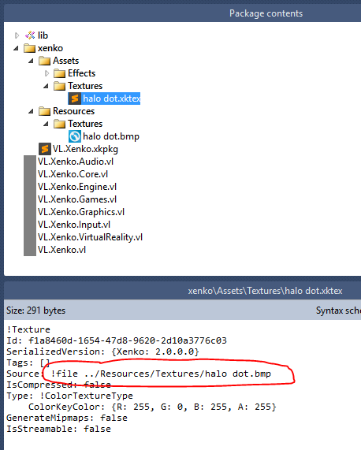Collapse the Resources folder arrow

32,111
